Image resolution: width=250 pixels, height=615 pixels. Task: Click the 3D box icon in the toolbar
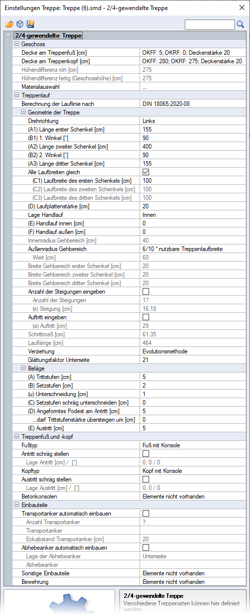click(20, 24)
